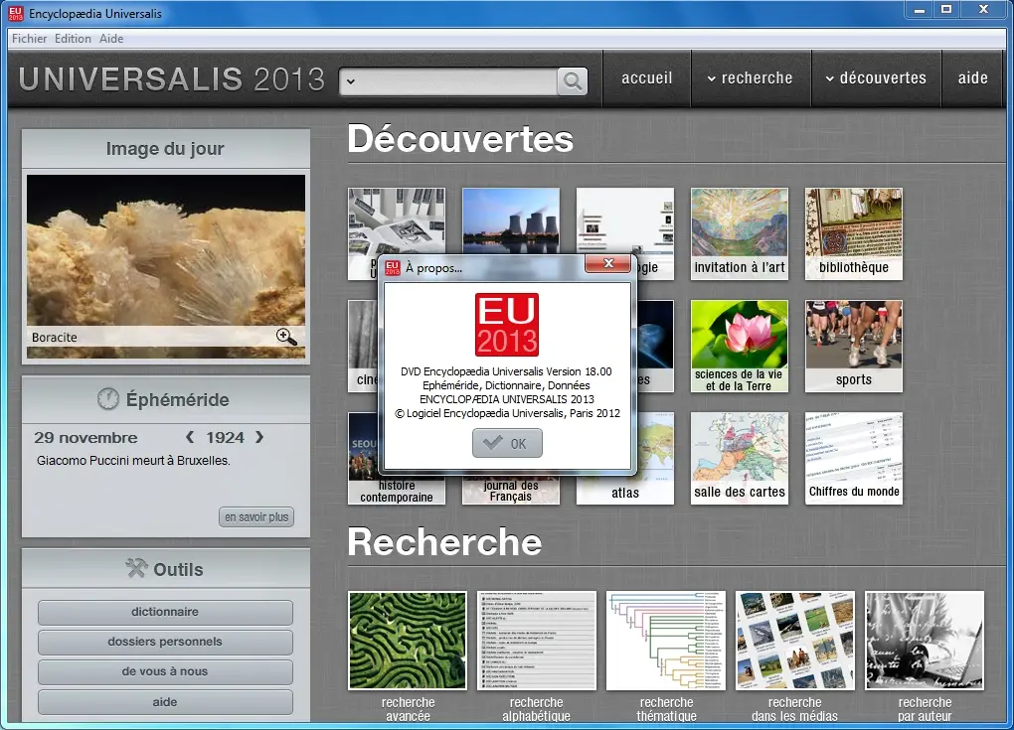Open the Fichier menu

tap(29, 39)
